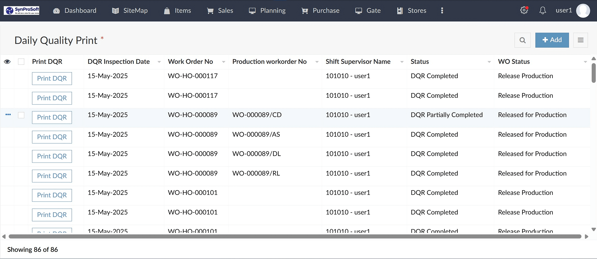Screen dimensions: 597x259
Task: Open the WO Status column filter arrow
Action: coord(585,62)
